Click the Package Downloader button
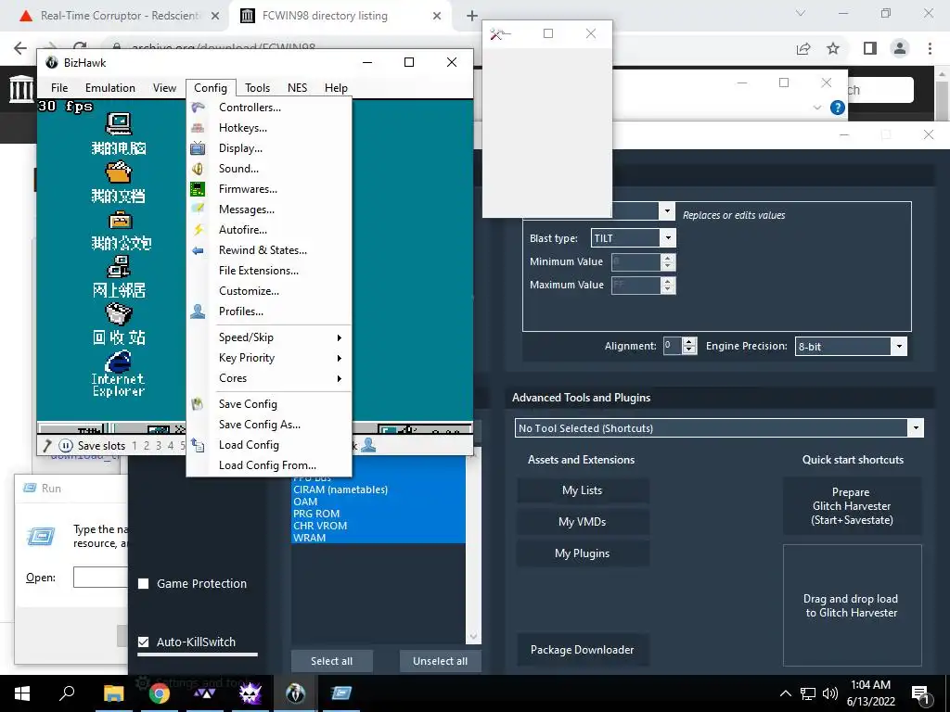950x712 pixels. pyautogui.click(x=583, y=650)
